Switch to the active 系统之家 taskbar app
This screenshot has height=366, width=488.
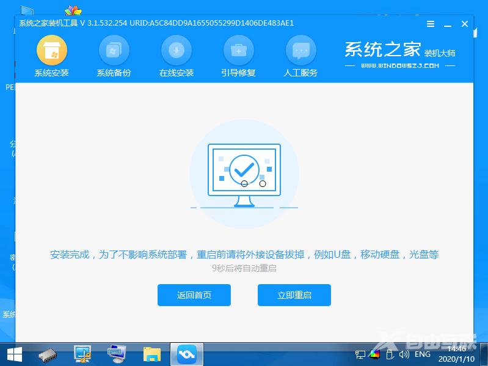click(187, 354)
